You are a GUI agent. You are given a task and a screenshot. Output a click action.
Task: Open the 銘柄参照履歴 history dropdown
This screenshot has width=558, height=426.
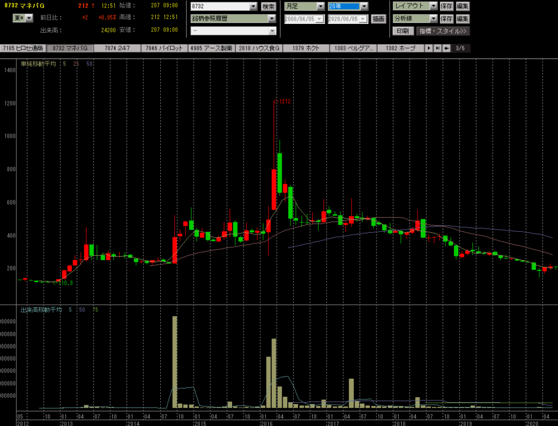point(271,18)
